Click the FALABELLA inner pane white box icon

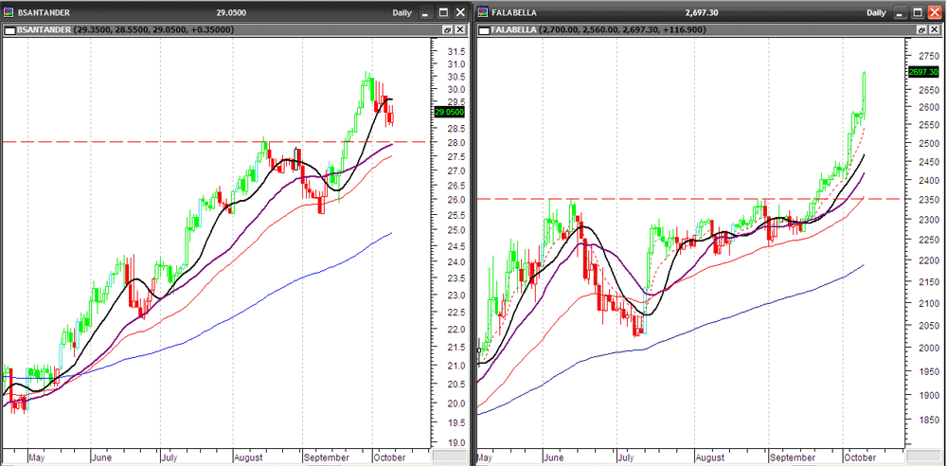coord(484,29)
